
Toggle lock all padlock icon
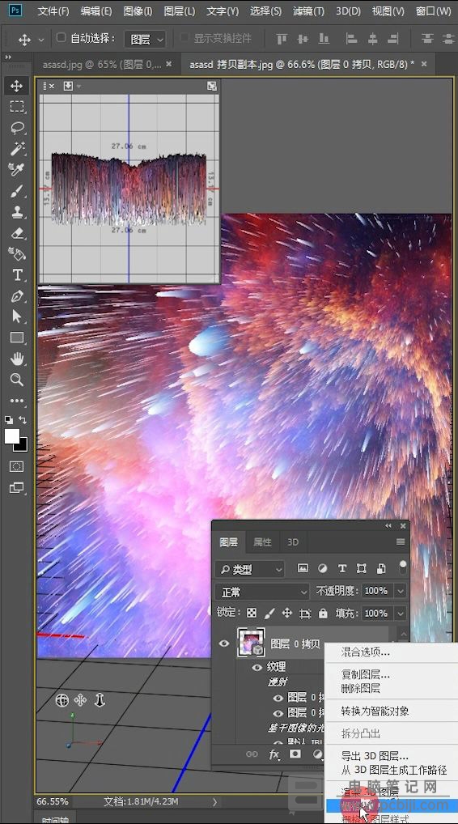(x=323, y=614)
